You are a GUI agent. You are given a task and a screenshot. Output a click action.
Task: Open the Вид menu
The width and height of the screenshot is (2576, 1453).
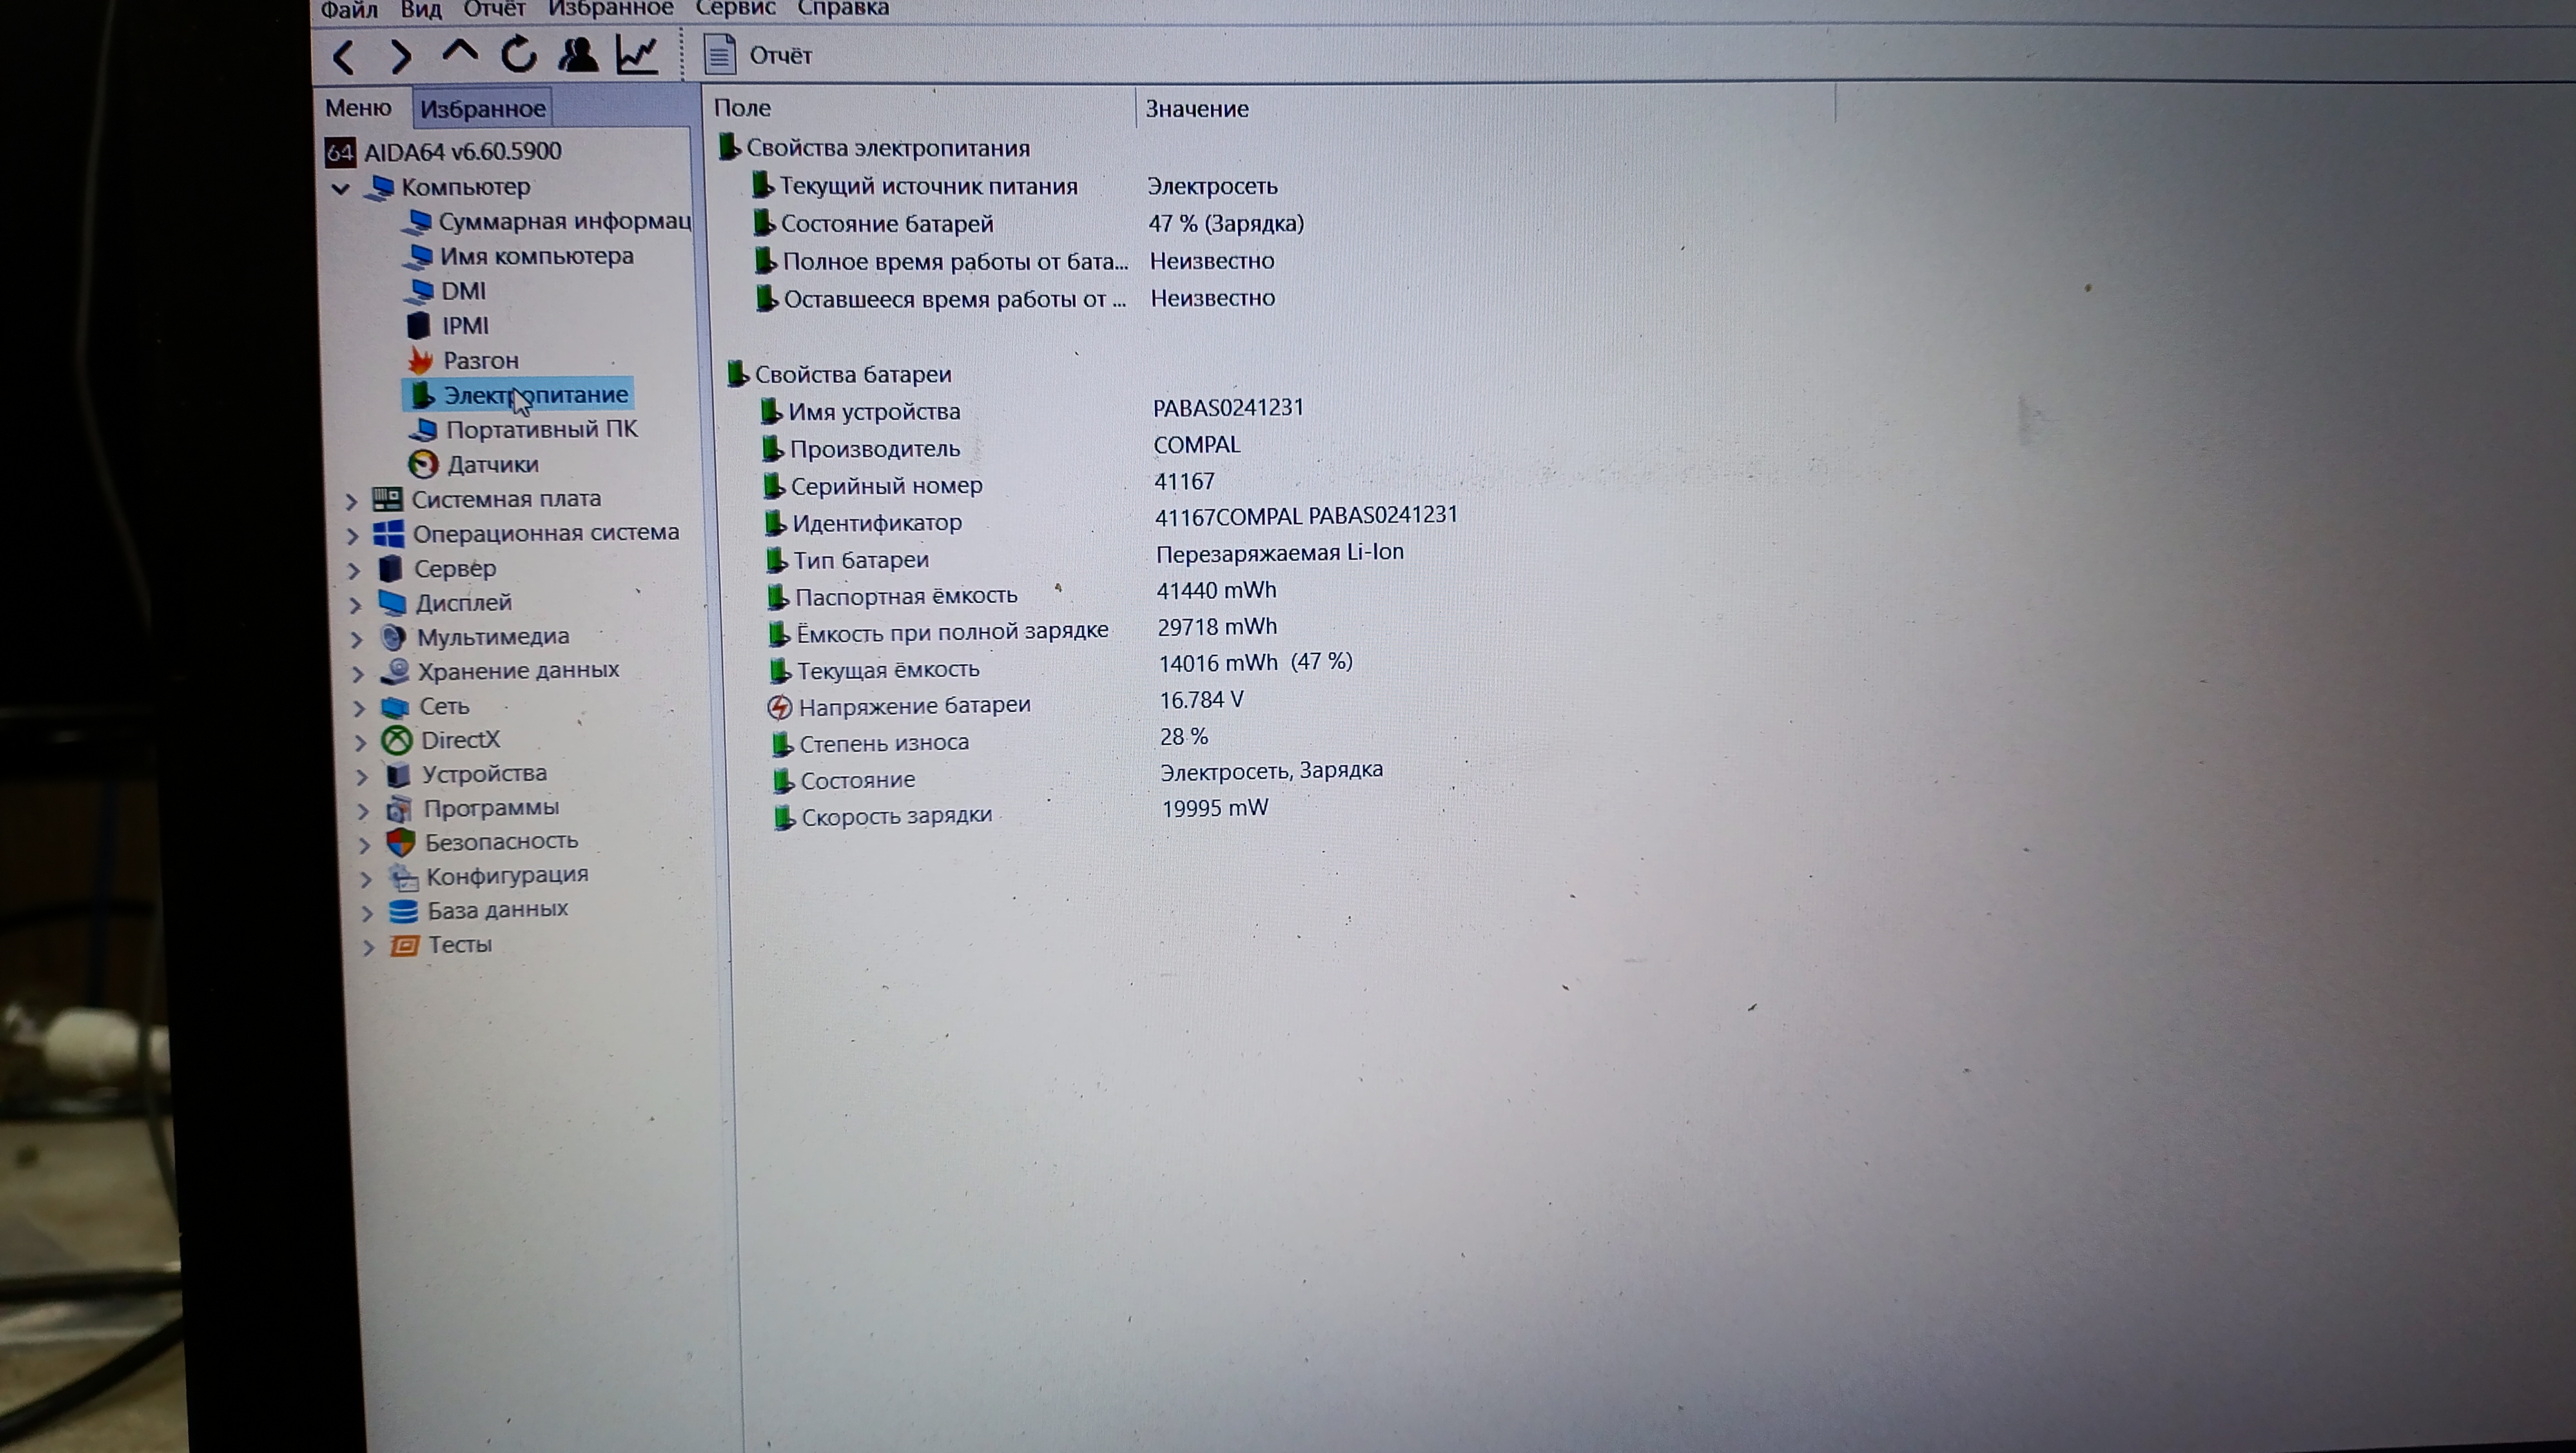(x=421, y=10)
